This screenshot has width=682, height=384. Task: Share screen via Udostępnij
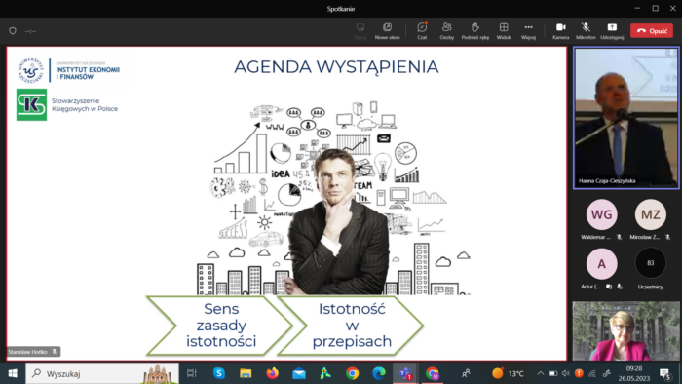[612, 31]
